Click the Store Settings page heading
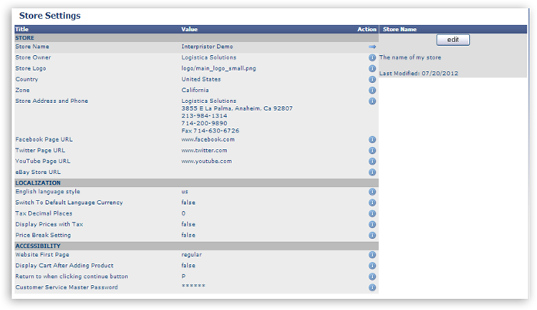 click(x=49, y=16)
